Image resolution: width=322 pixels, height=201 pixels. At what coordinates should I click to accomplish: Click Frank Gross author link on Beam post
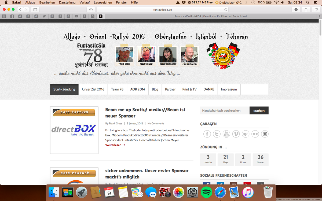(x=116, y=124)
